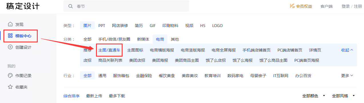Filter industry by 教育培训
The height and width of the screenshot is (103, 364).
coord(213,76)
